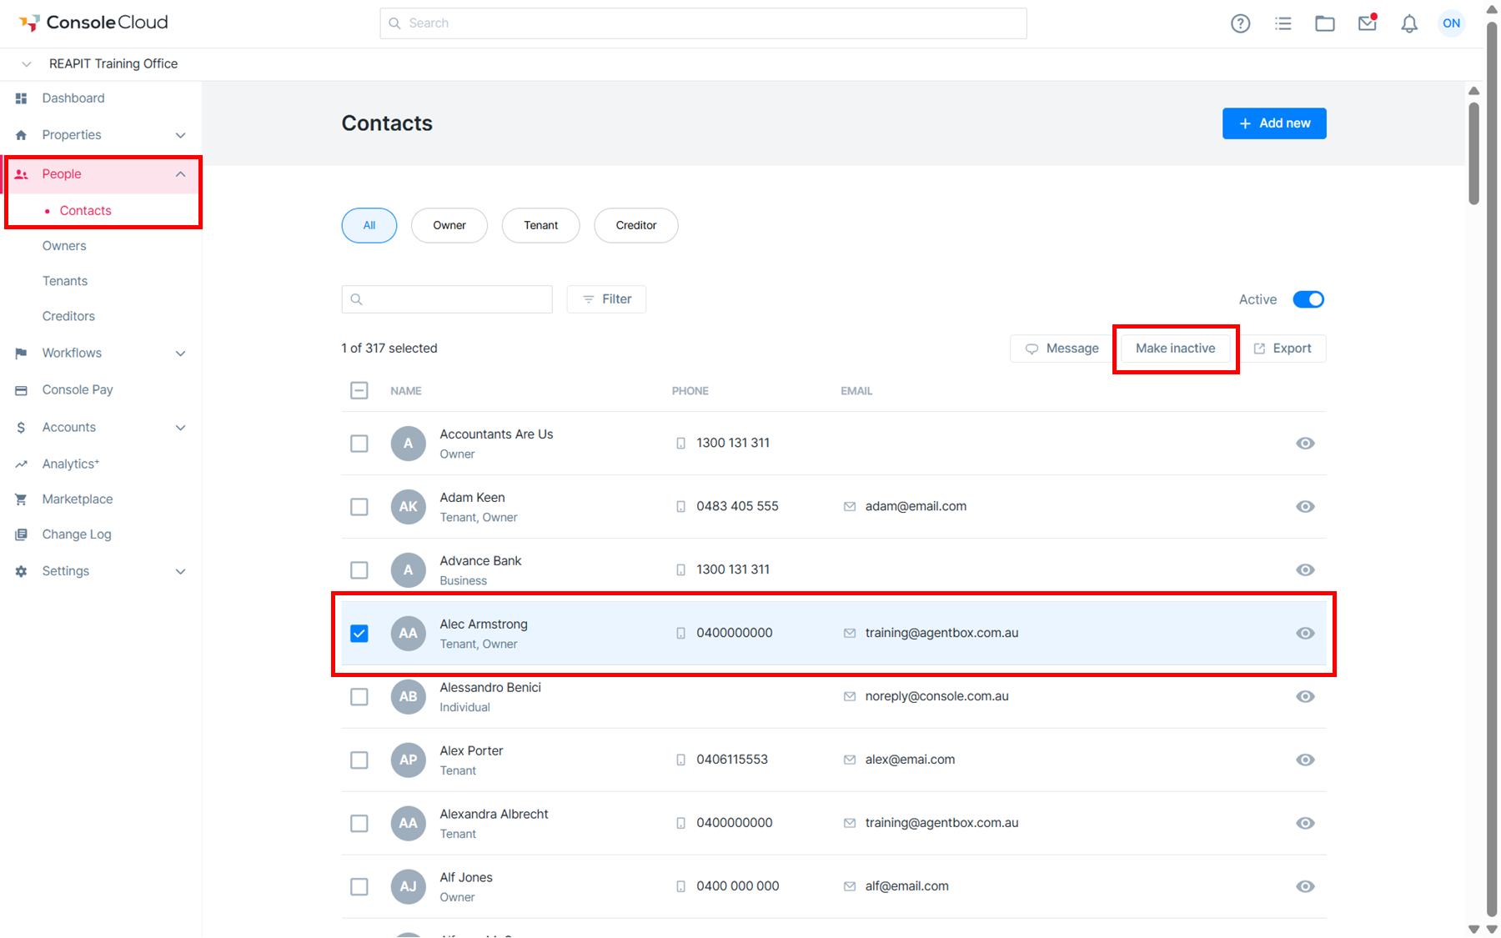This screenshot has width=1501, height=938.
Task: Expand the Workflows sidebar menu
Action: pyautogui.click(x=180, y=354)
